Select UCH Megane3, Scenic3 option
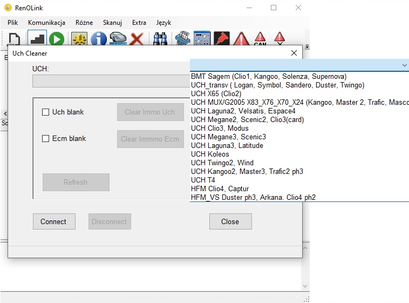This screenshot has width=409, height=303. [x=299, y=137]
